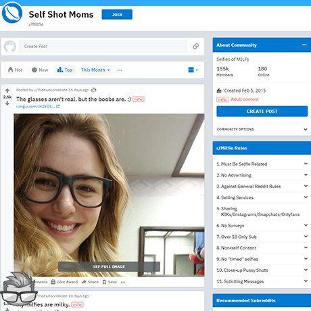
Task: Select the Top sort tab
Action: click(x=65, y=70)
